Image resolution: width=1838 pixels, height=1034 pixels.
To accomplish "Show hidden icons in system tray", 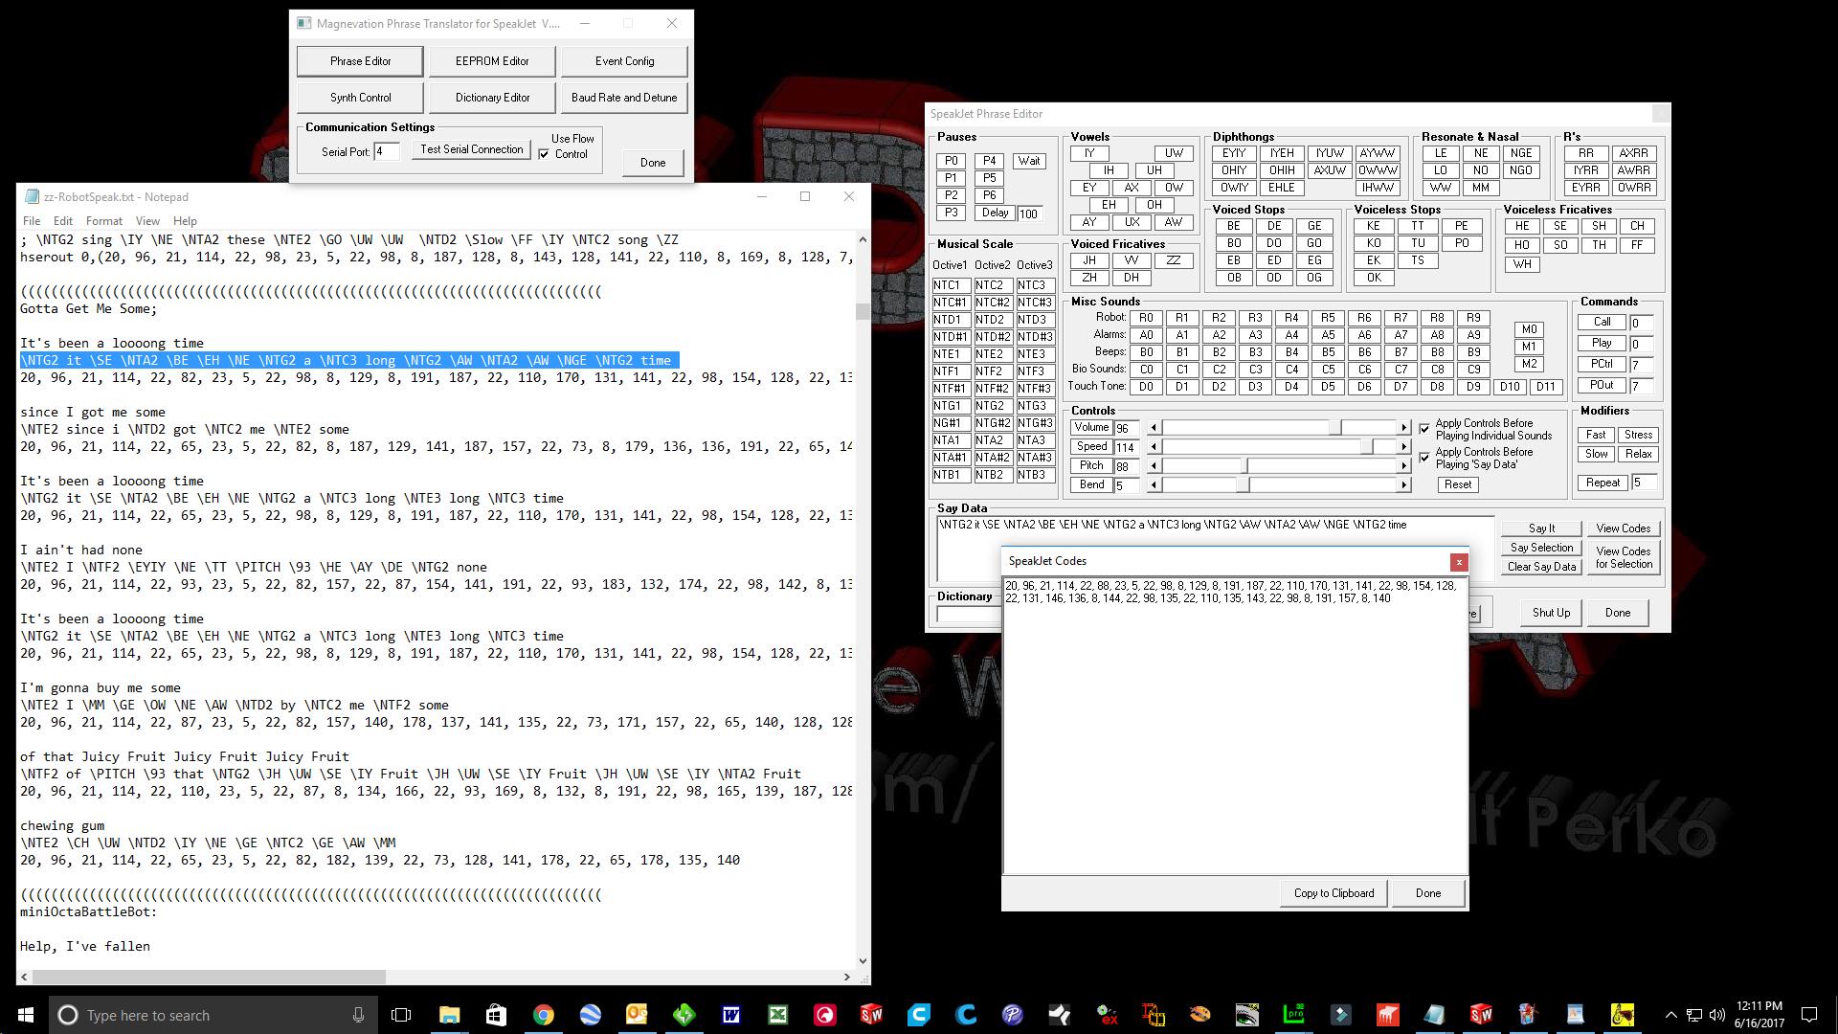I will (x=1670, y=1015).
